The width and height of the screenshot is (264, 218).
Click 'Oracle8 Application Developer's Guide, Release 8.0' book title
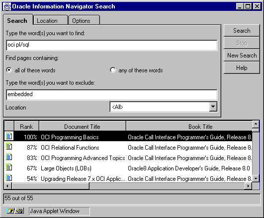189,168
